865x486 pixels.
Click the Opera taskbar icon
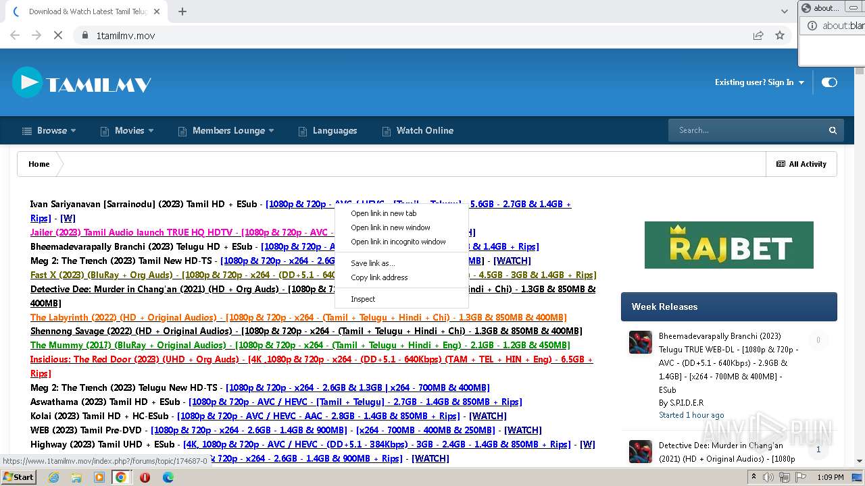145,477
